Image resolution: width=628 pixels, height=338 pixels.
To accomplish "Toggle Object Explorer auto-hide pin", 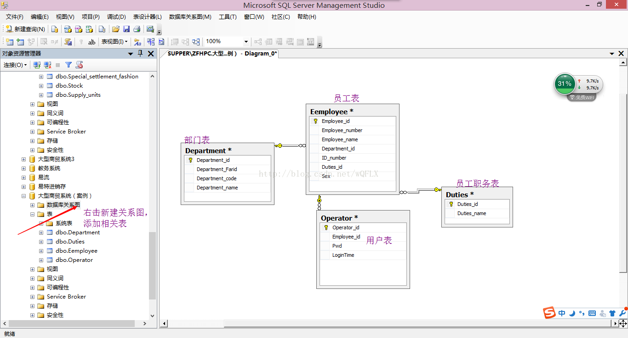I will point(140,54).
